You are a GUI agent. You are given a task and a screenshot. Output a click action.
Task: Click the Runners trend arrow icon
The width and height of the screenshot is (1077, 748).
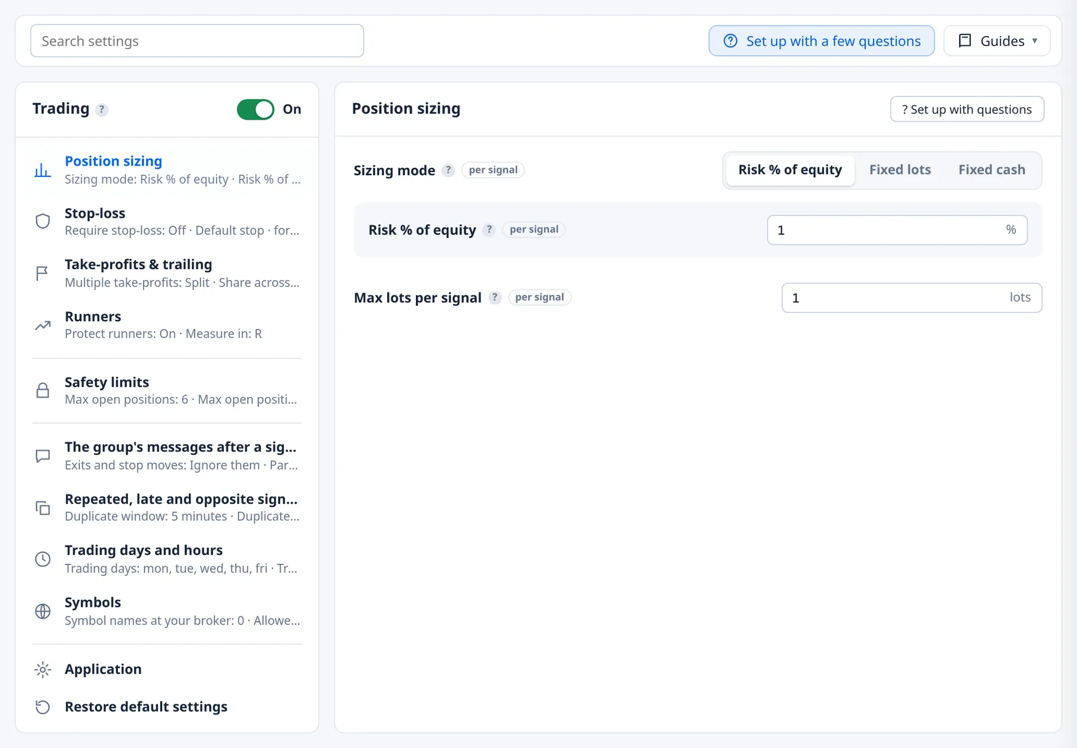tap(42, 325)
